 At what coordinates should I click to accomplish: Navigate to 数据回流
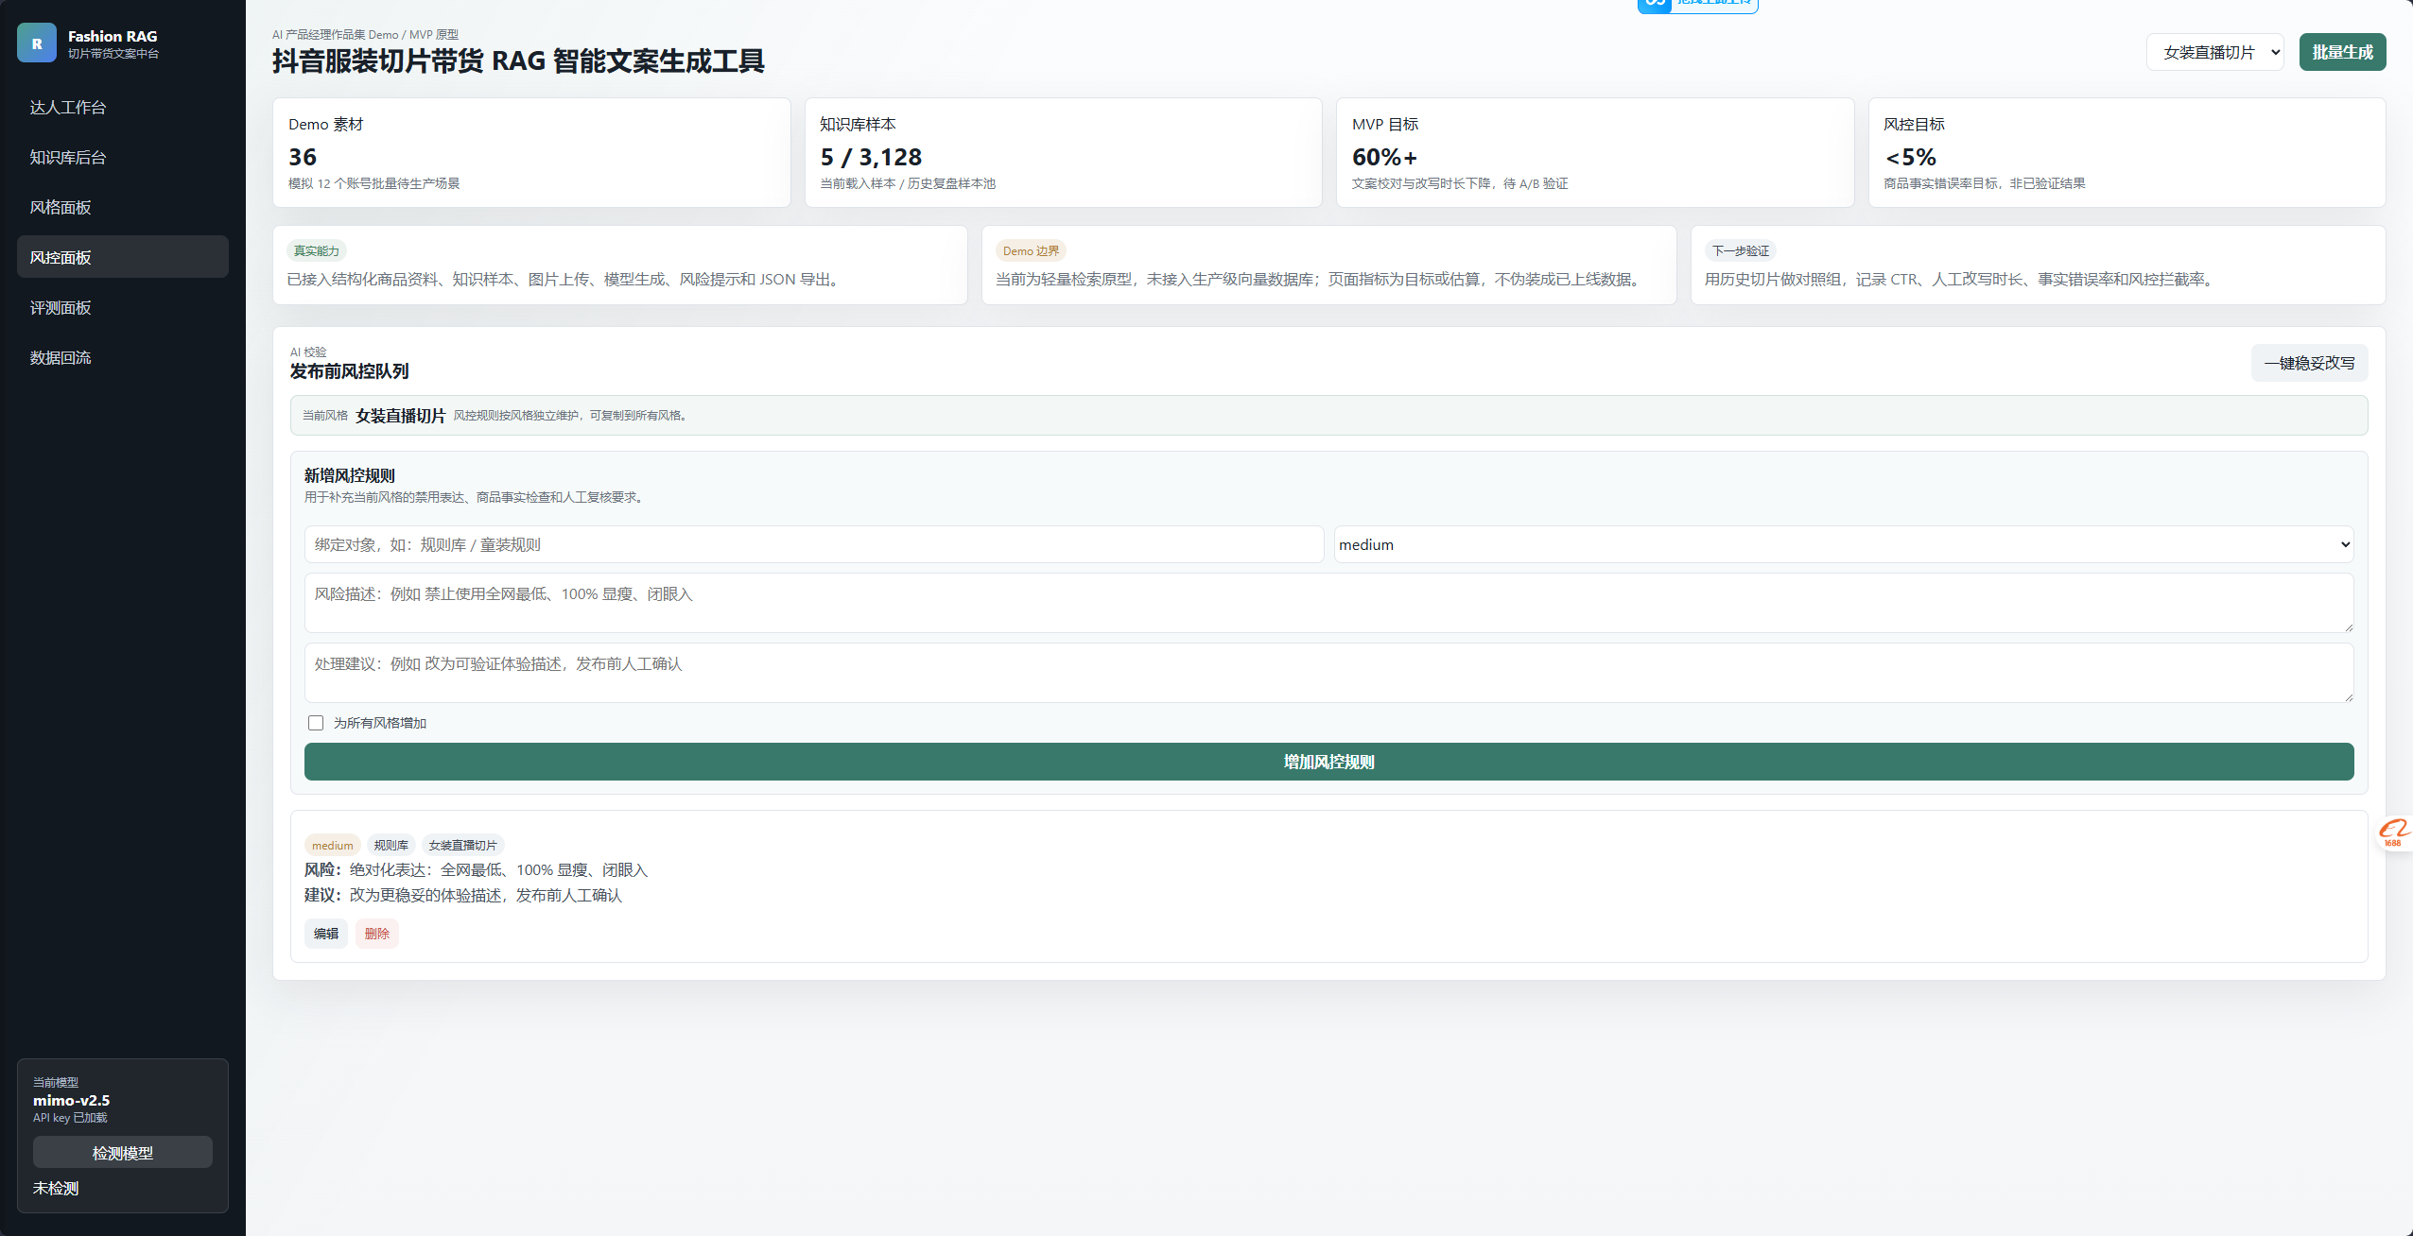click(x=123, y=357)
